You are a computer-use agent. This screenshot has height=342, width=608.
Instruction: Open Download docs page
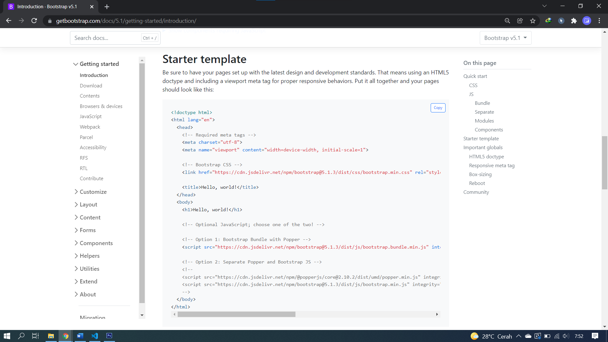[91, 86]
